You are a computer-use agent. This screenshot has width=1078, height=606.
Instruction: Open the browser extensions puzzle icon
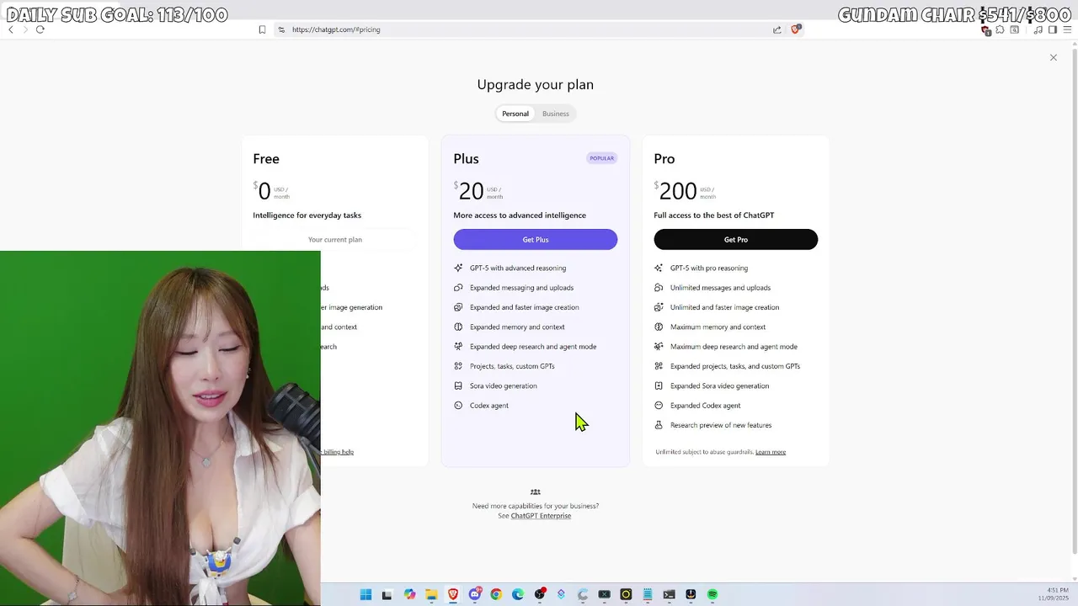[x=1000, y=29]
